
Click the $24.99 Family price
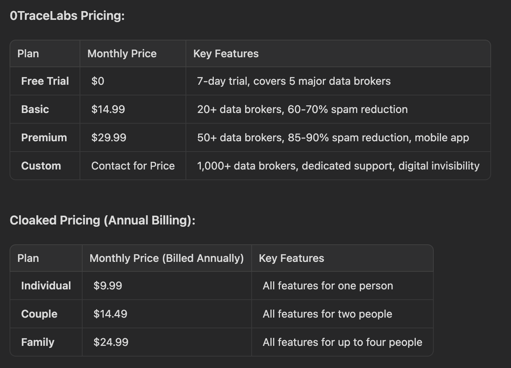111,342
